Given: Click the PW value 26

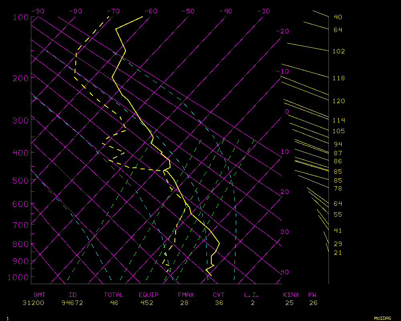Looking at the screenshot, I should [x=313, y=303].
